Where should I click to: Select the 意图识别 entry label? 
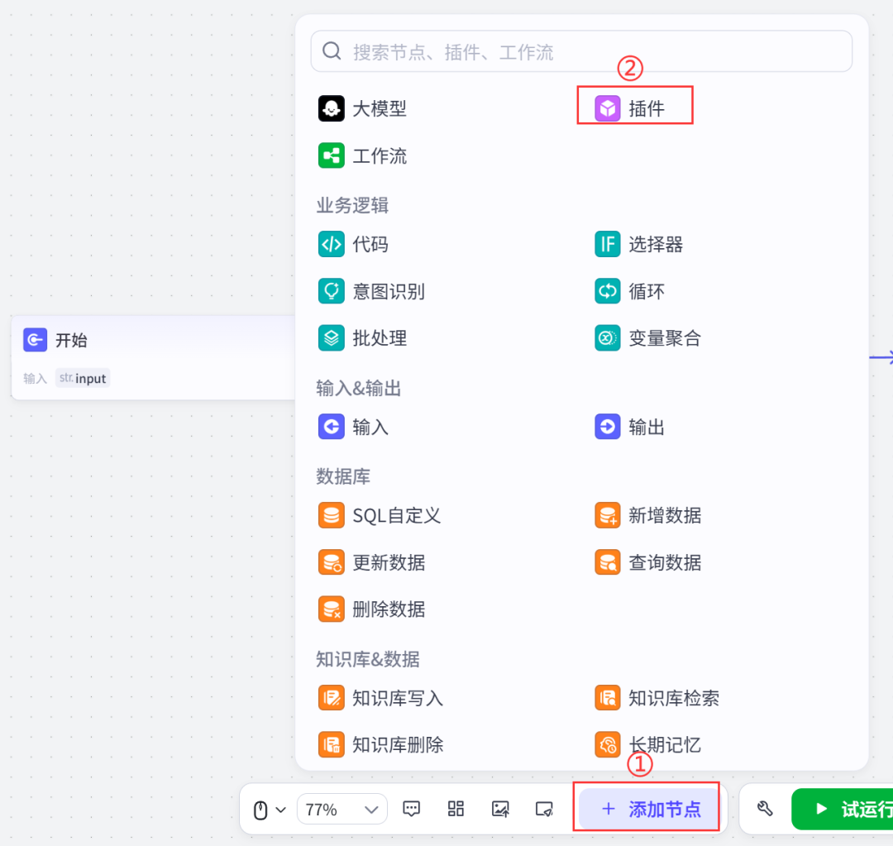(389, 291)
